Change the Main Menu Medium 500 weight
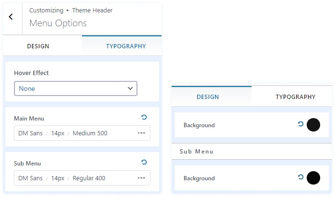Image resolution: width=335 pixels, height=197 pixels. [x=90, y=133]
